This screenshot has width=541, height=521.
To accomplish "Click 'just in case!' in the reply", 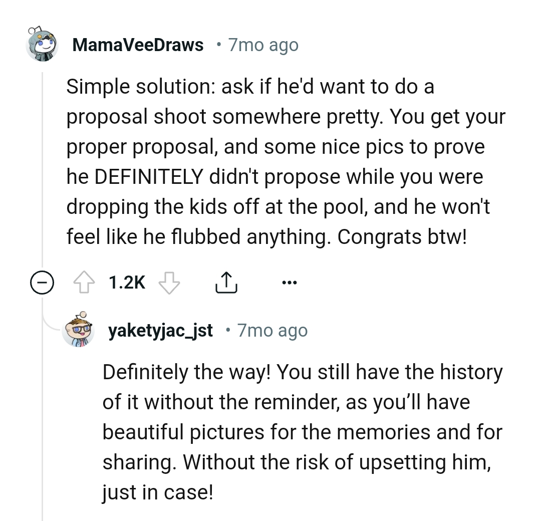I will (157, 493).
